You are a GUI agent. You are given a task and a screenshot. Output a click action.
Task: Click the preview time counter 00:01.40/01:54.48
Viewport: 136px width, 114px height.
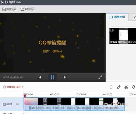click(x=13, y=77)
